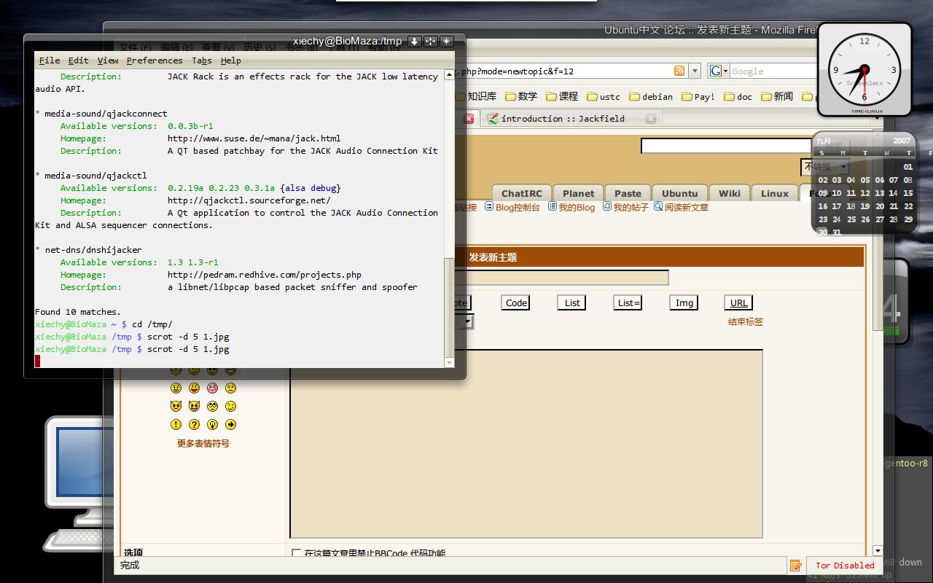Click the terminal title bar down-arrow button

(x=414, y=42)
